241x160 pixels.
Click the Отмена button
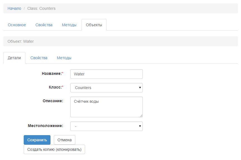click(x=64, y=140)
